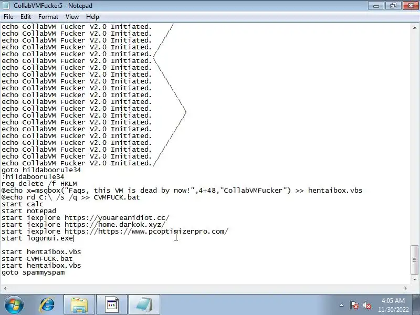Click the 'start notepad' line
Image resolution: width=420 pixels, height=315 pixels.
tap(29, 211)
